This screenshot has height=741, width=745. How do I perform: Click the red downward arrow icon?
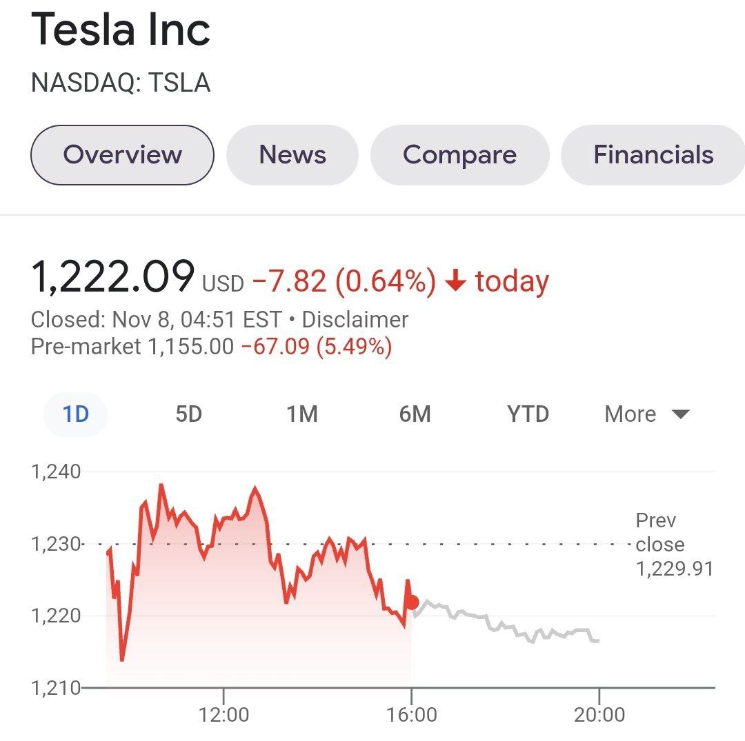click(457, 280)
